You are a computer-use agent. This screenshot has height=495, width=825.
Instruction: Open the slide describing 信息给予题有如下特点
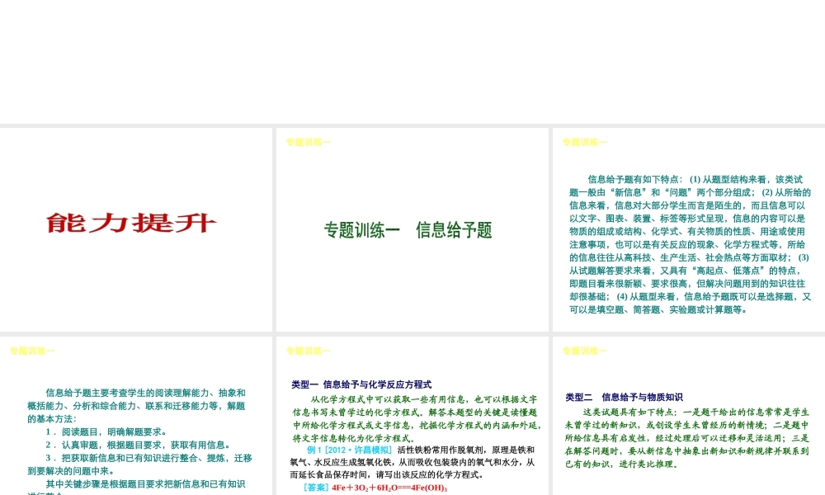coord(689,229)
